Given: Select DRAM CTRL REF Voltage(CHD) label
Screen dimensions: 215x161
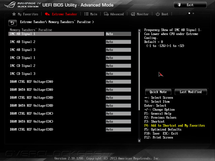Looking at the screenshot, I should 32,129.
